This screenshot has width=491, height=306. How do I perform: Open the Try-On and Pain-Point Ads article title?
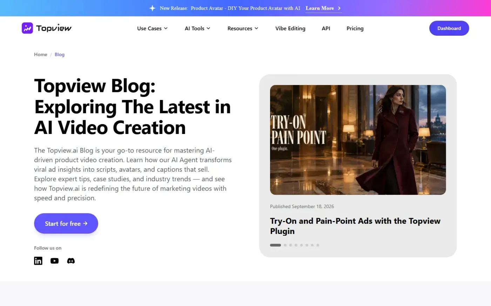355,226
